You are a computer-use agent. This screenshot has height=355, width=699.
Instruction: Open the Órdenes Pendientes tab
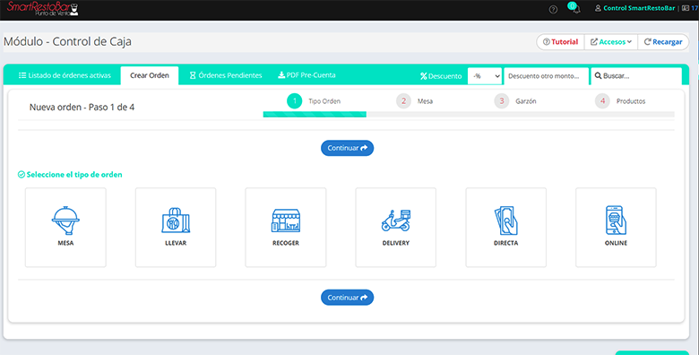click(226, 75)
